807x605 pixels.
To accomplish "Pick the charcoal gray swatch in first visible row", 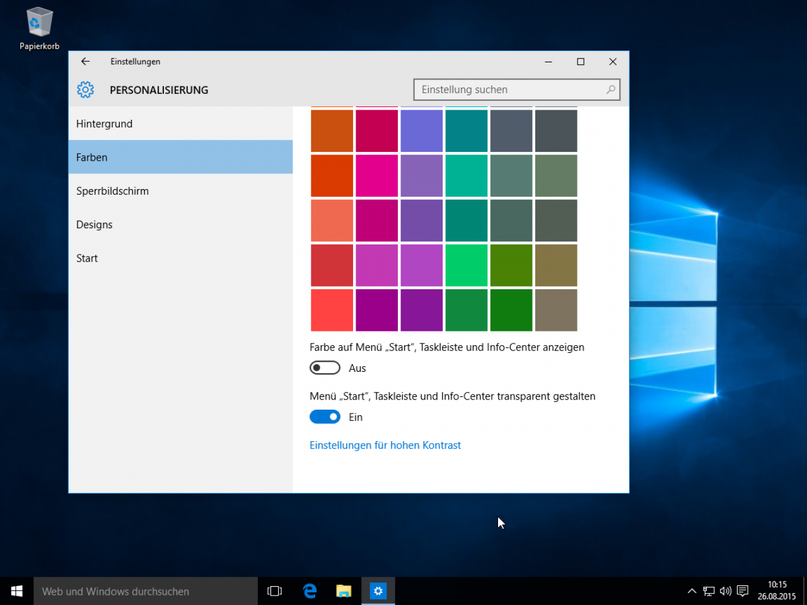I will point(556,131).
